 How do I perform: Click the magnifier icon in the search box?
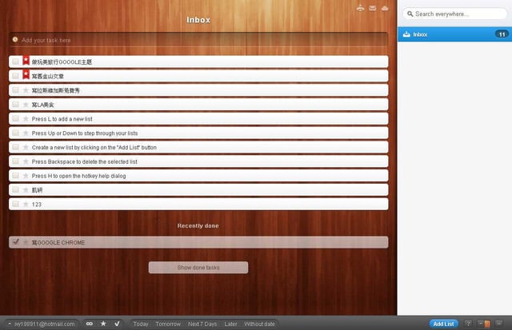point(410,14)
